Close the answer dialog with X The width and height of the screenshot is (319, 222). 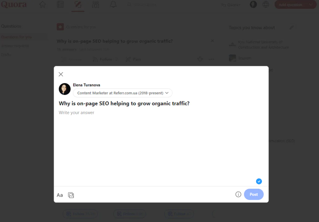61,74
